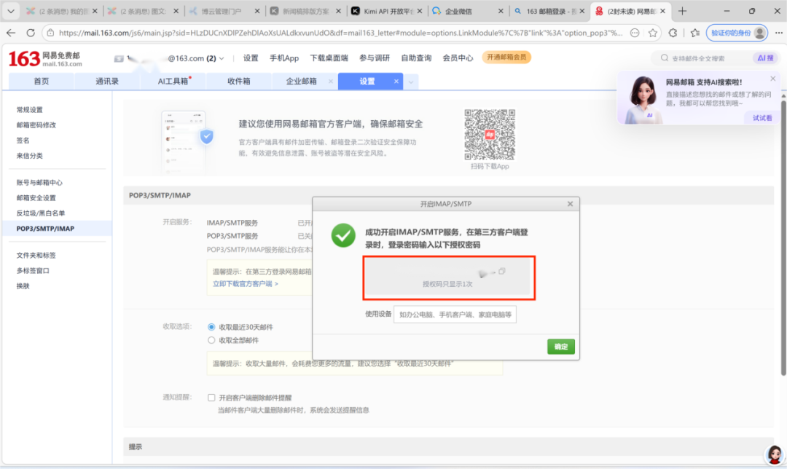Click the 验证你的身份 profile button
This screenshot has height=469, width=787.
(x=737, y=33)
